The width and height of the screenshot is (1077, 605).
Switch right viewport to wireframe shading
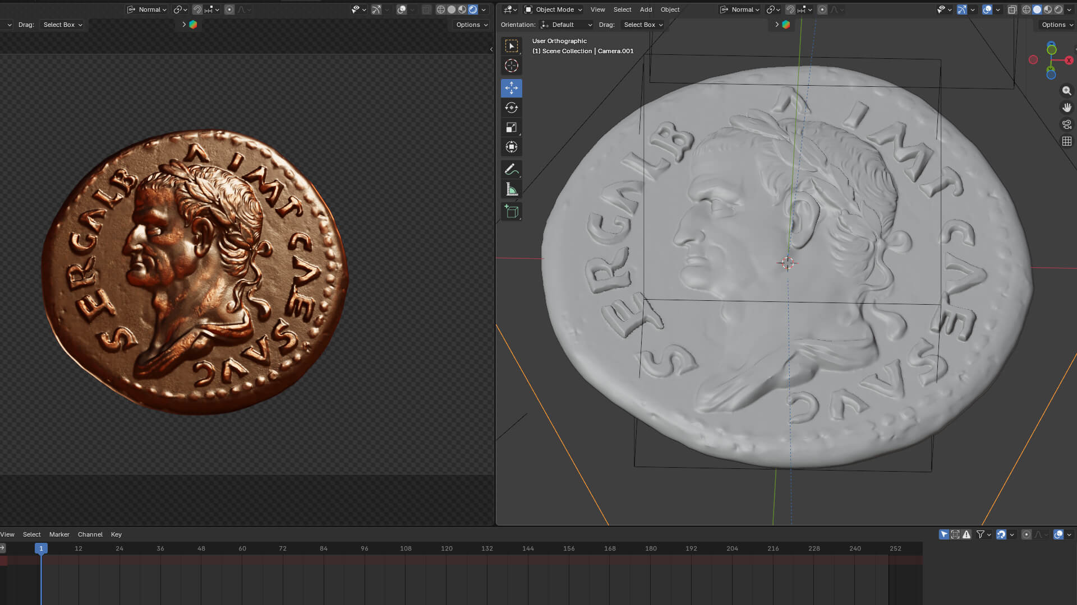1026,10
